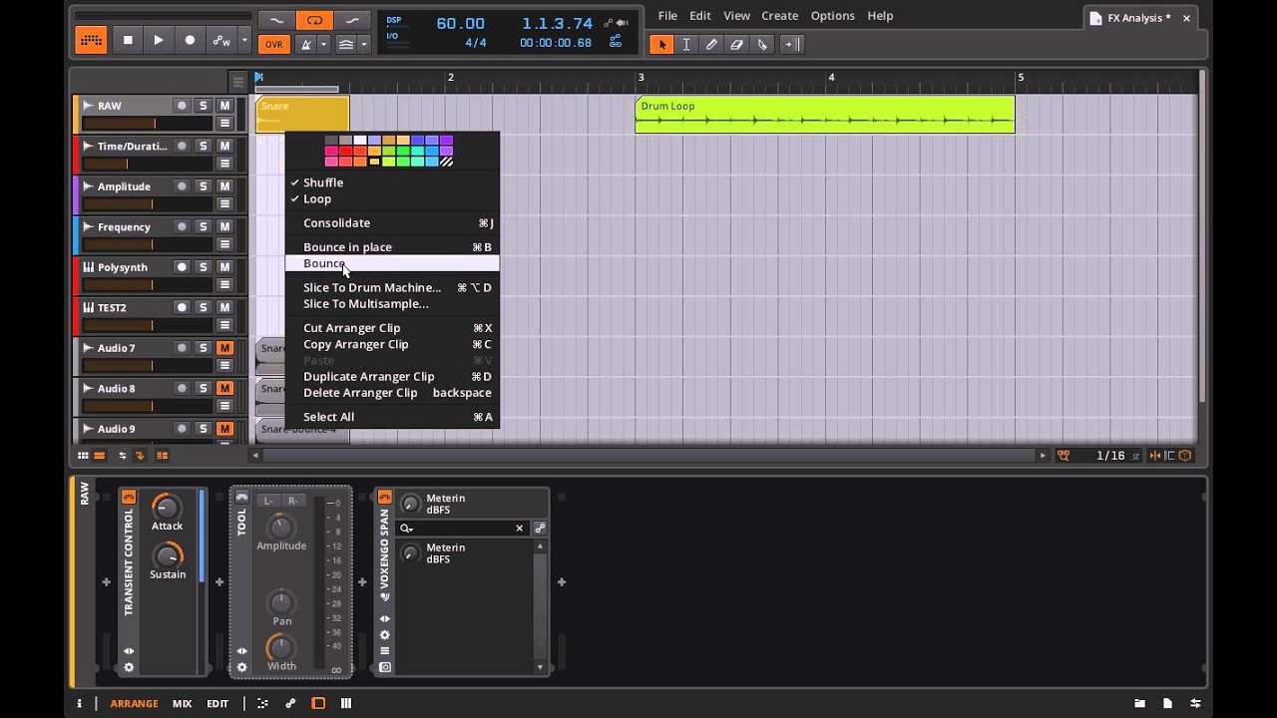Click the R- button on Tool device

[293, 501]
